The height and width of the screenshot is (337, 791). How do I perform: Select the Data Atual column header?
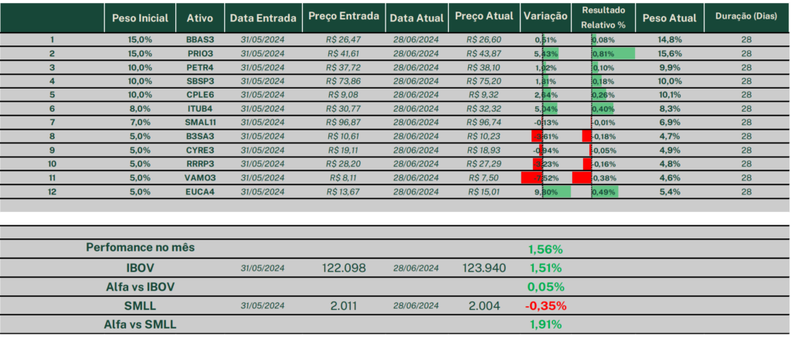pyautogui.click(x=416, y=19)
